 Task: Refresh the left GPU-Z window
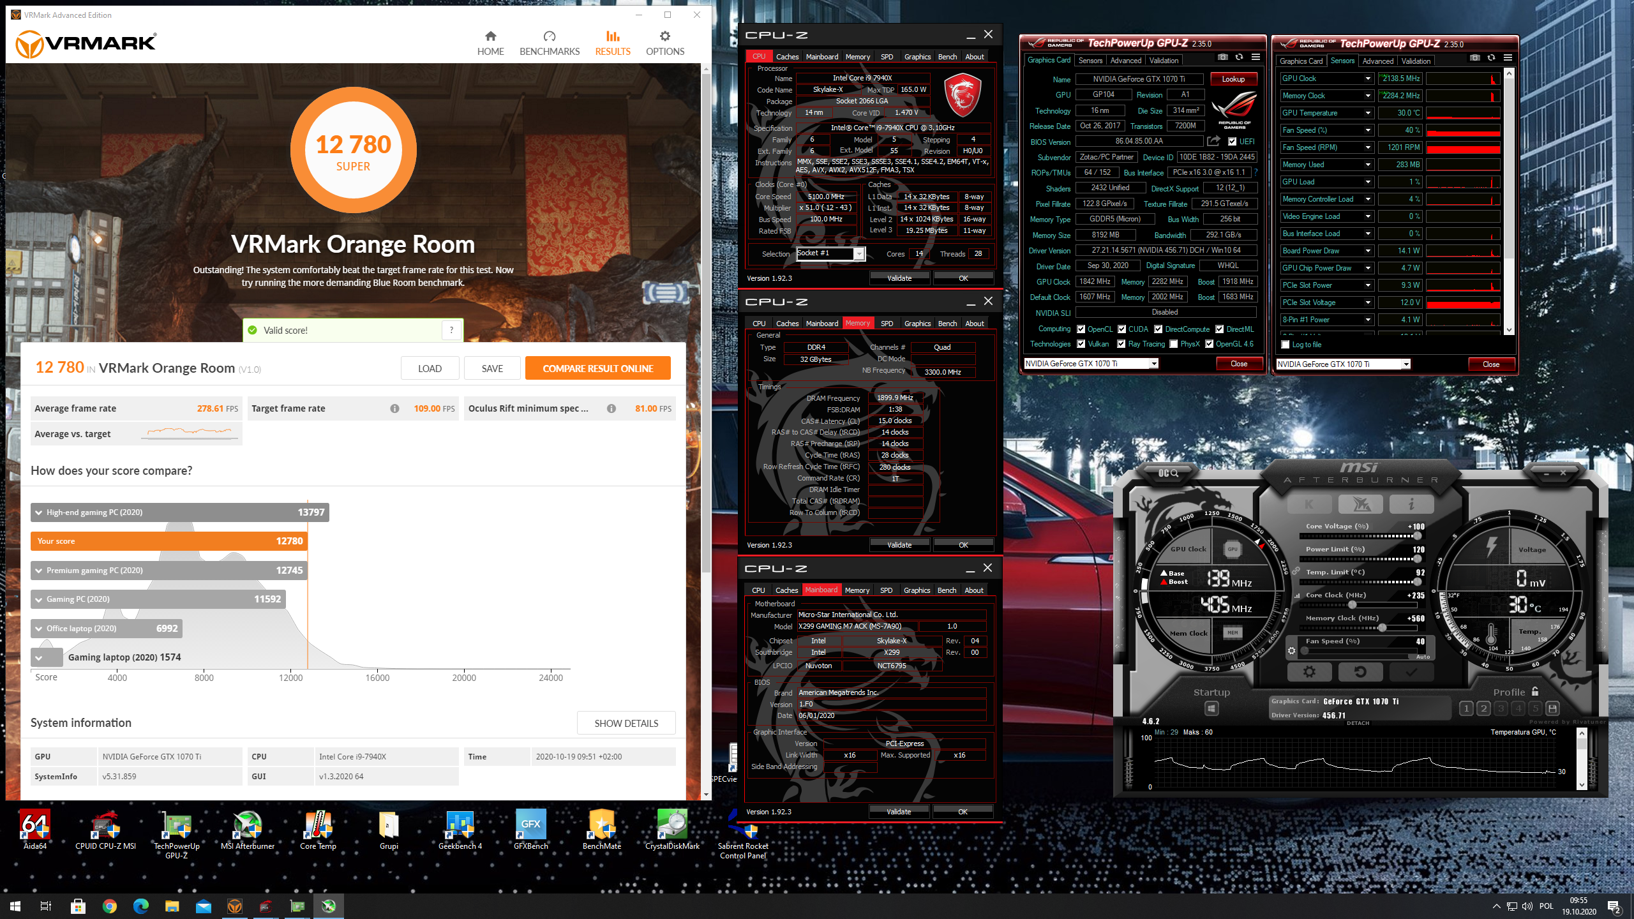click(1239, 57)
